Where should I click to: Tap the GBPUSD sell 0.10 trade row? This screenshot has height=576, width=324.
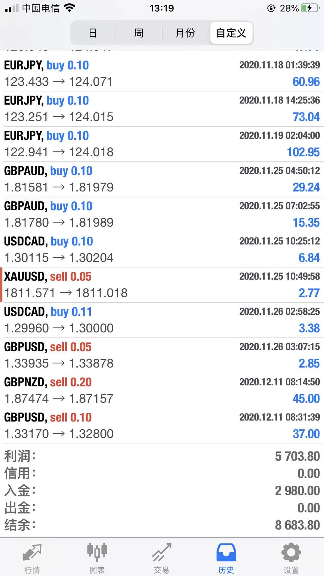click(162, 425)
